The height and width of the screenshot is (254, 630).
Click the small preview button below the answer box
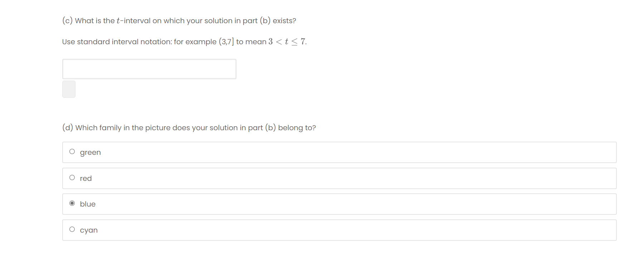click(x=69, y=89)
